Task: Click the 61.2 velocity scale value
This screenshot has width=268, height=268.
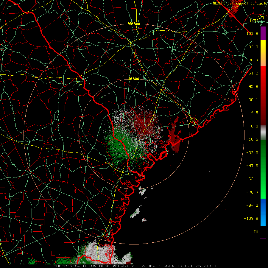Action: click(x=253, y=73)
